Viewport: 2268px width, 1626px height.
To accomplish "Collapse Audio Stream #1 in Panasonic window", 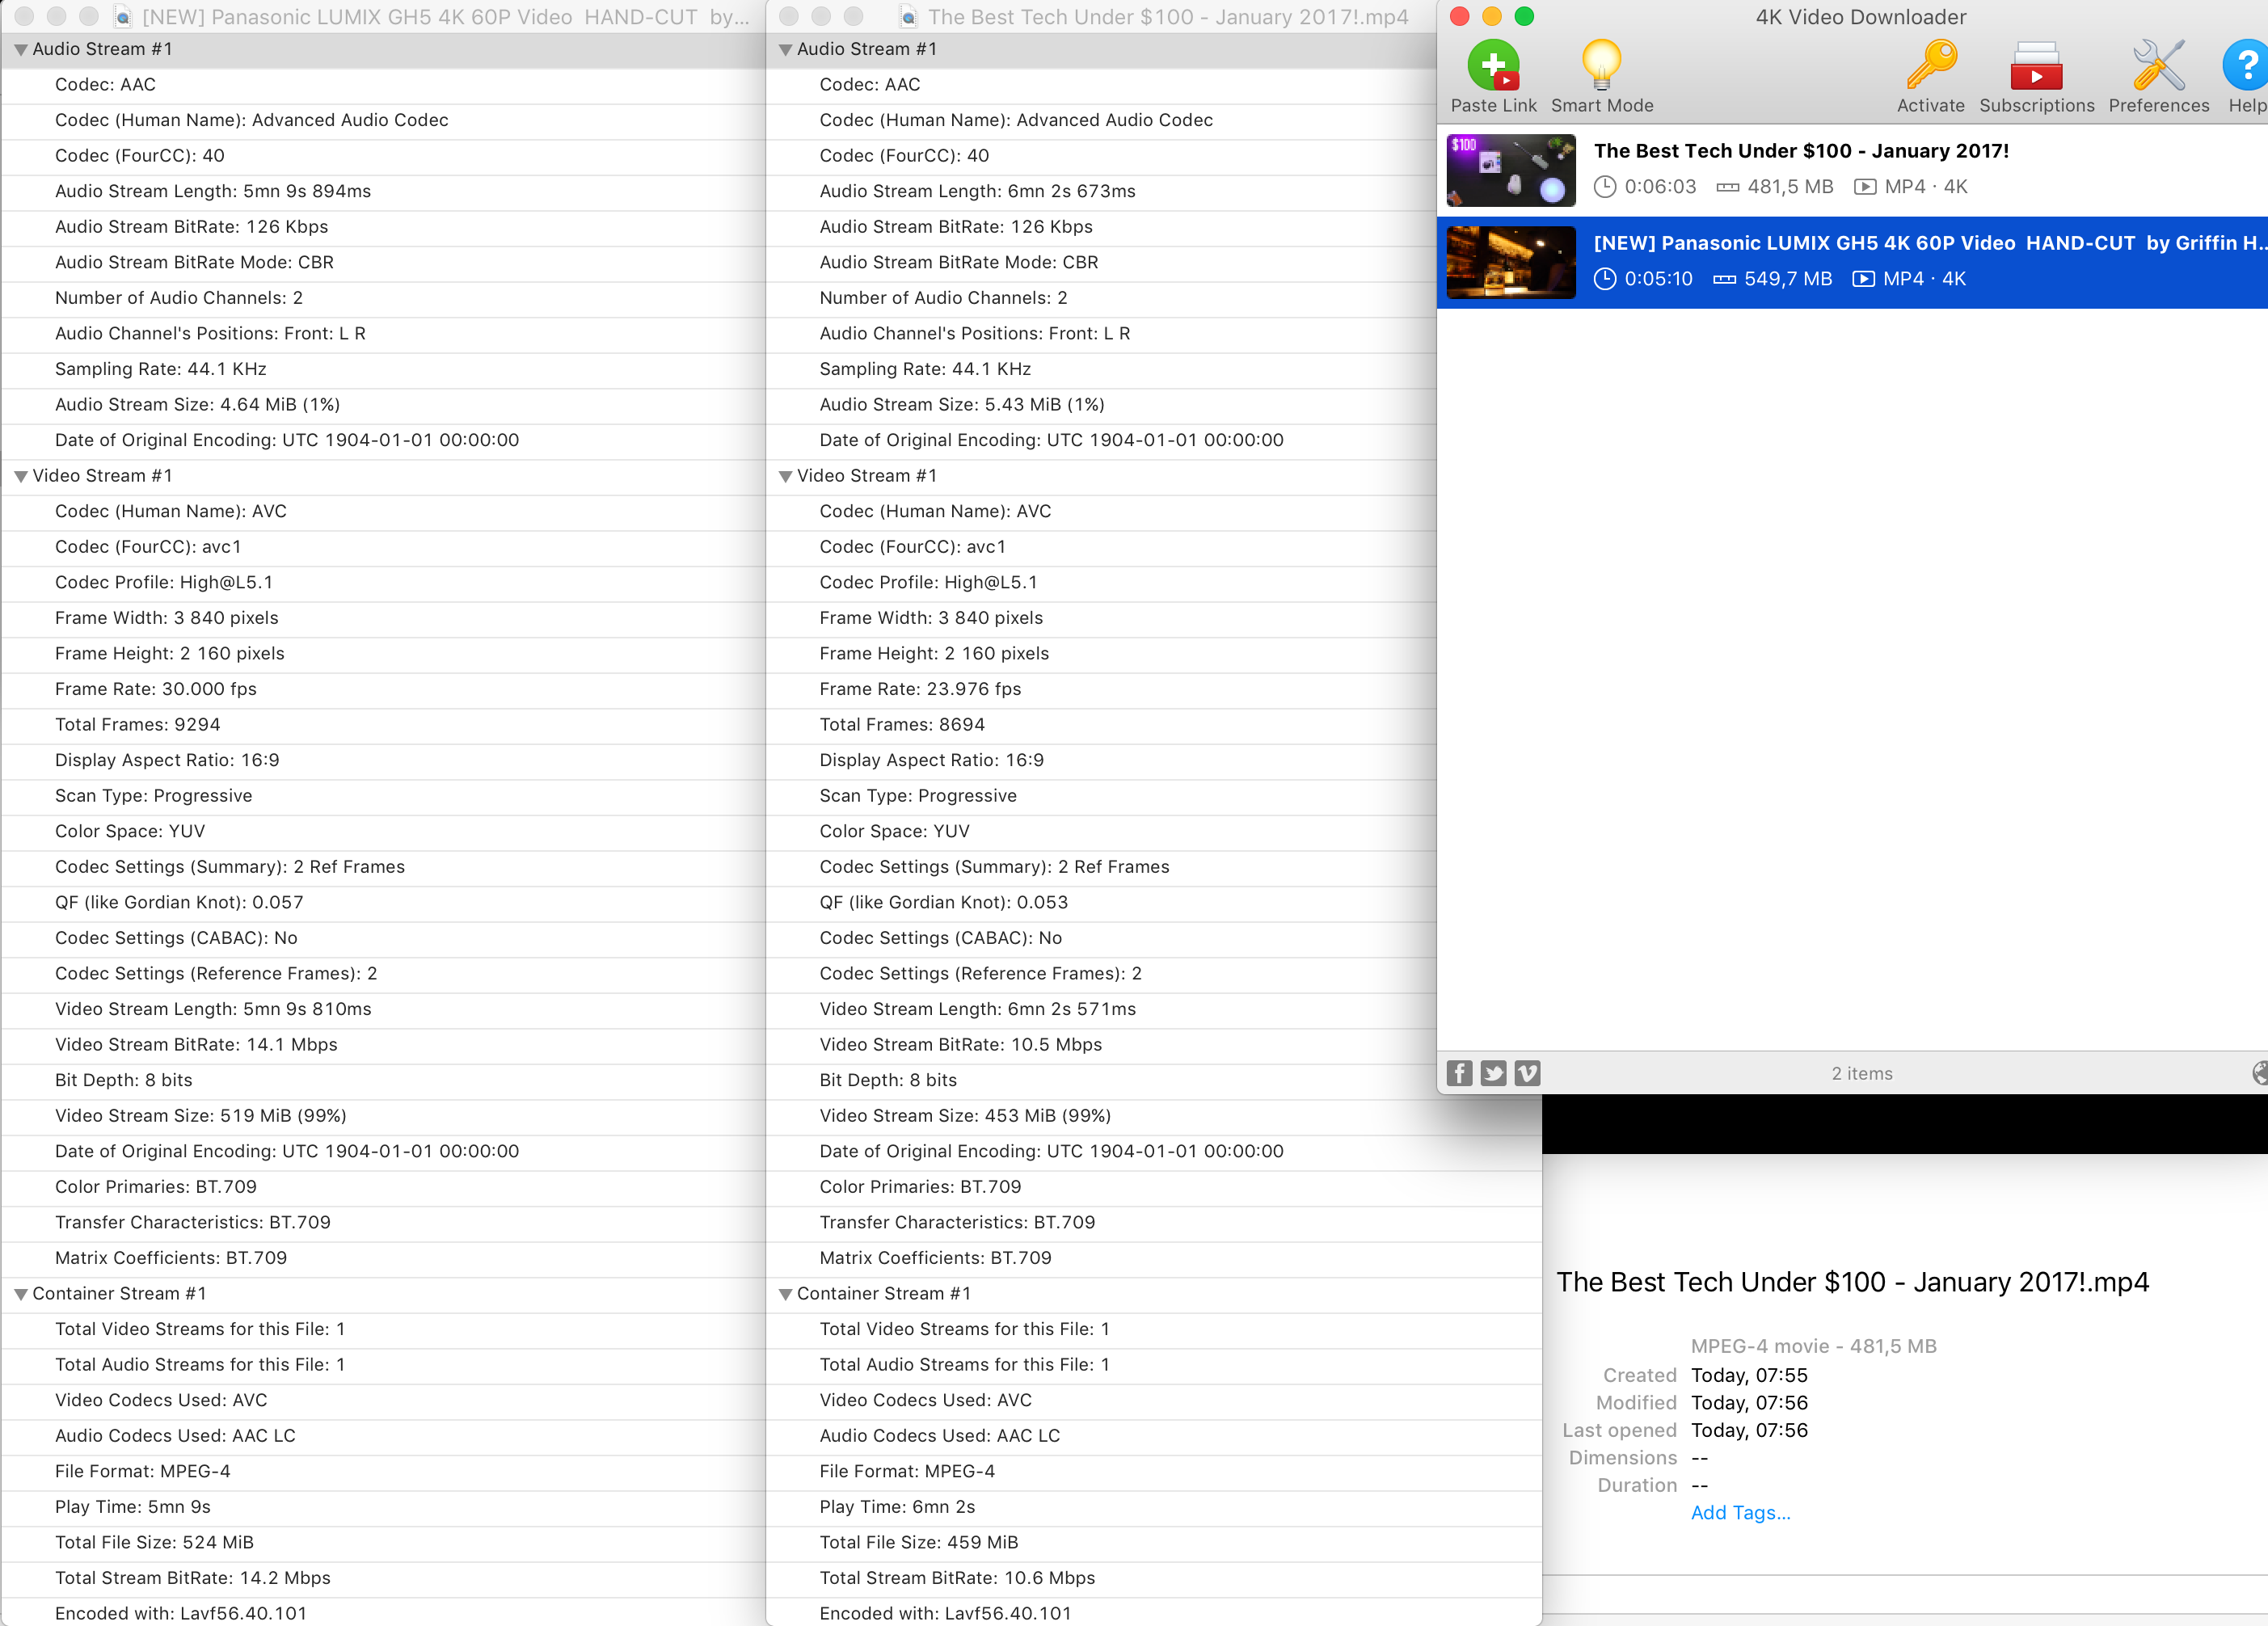I will 20,50.
